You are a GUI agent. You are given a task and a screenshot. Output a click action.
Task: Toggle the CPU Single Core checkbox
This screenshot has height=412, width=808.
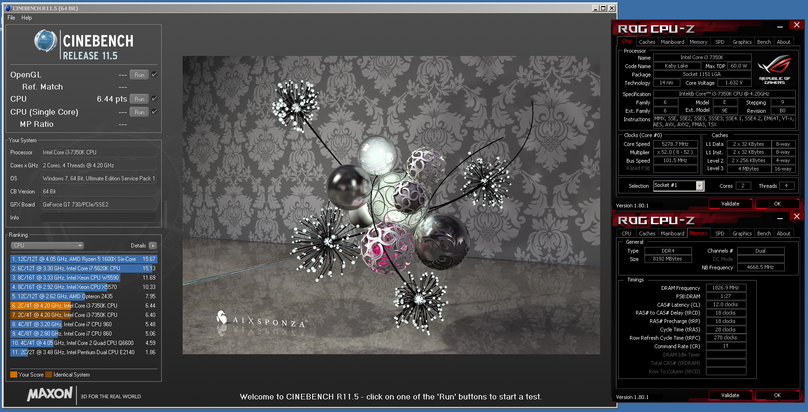pyautogui.click(x=155, y=111)
